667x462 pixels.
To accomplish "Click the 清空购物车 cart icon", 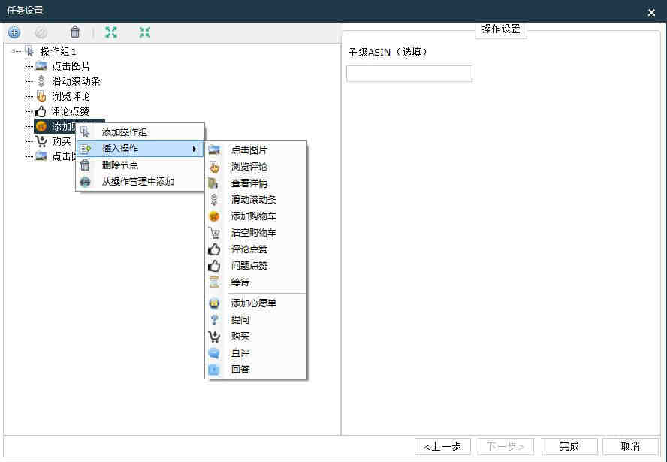I will (x=214, y=233).
